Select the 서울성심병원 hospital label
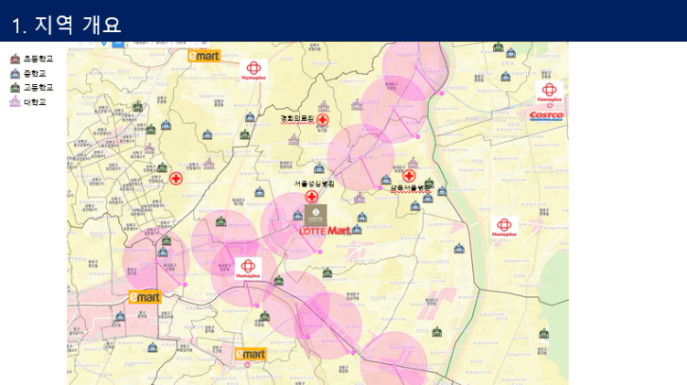The image size is (687, 385). (315, 184)
